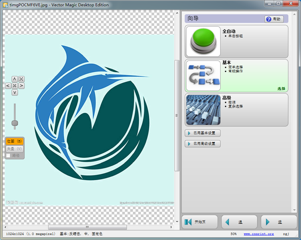Click the wizard panel scroll-down arrow
Screen dimensions: 301x240
pyautogui.click(x=294, y=210)
